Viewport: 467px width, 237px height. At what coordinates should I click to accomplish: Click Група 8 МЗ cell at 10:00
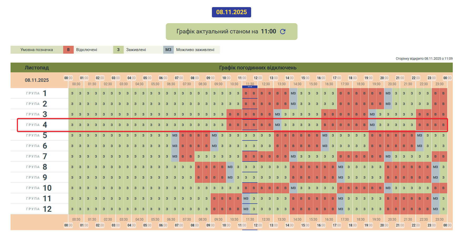pyautogui.click(x=230, y=167)
